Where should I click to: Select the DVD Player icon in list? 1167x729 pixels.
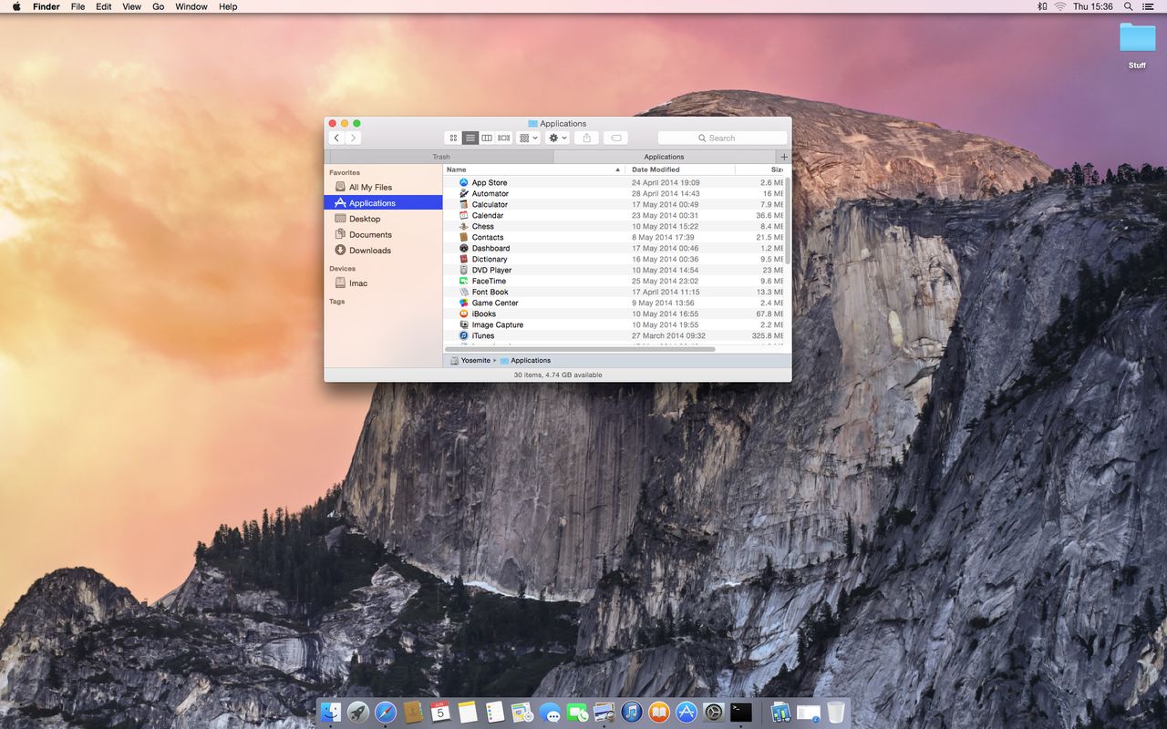463,270
